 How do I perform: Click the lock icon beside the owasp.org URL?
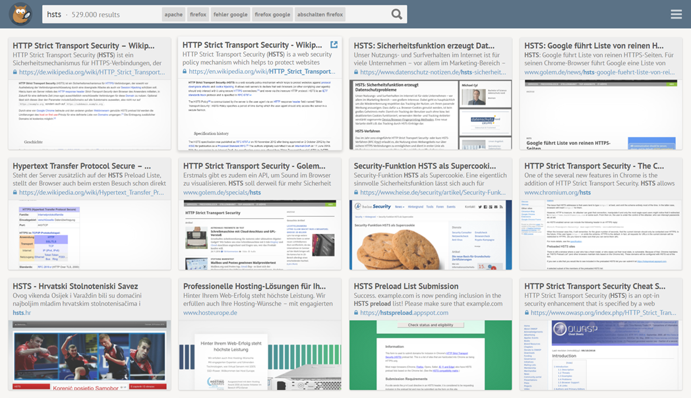click(x=527, y=312)
